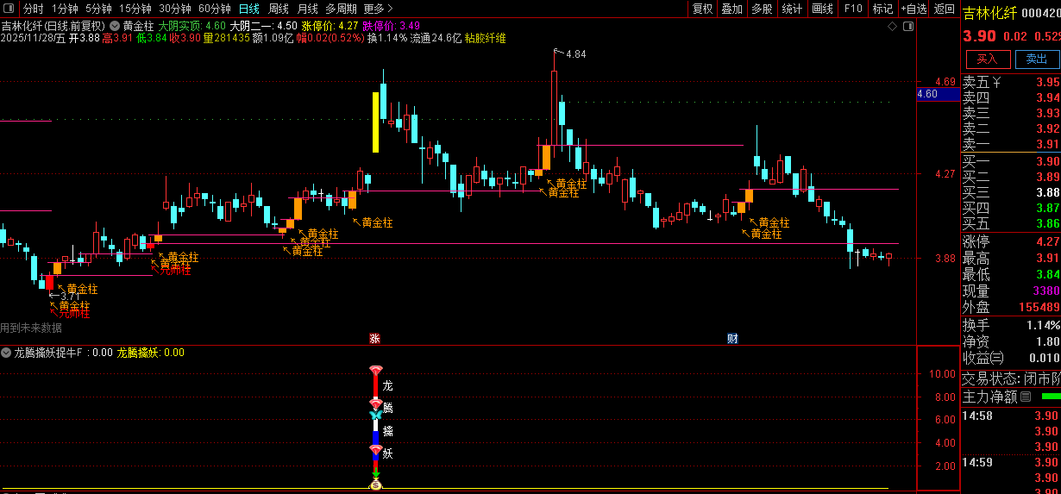Click the 粘胶纤维 sector link
Image resolution: width=1061 pixels, height=494 pixels.
pyautogui.click(x=486, y=38)
